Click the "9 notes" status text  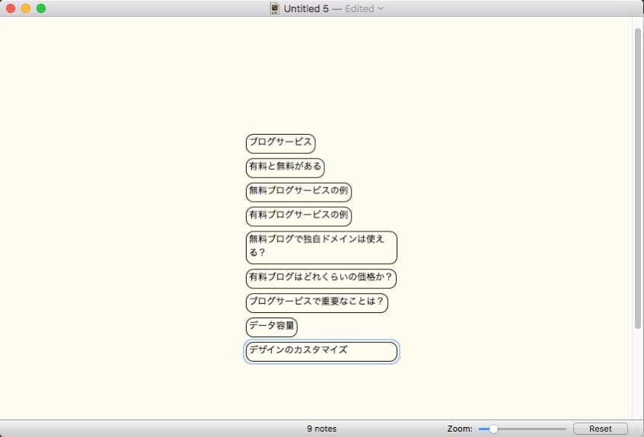[x=321, y=429]
